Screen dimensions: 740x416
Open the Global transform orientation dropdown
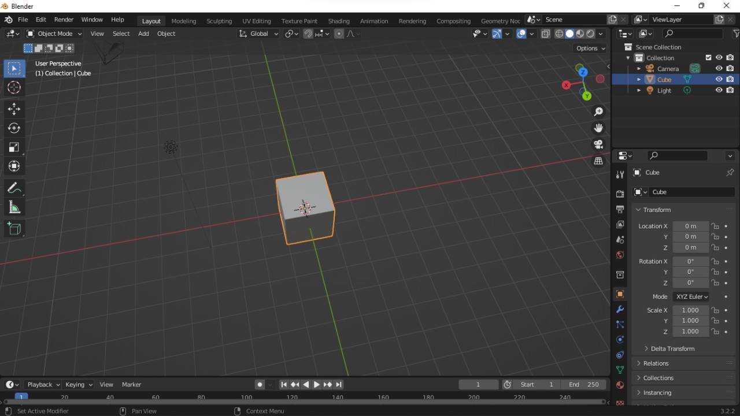(258, 34)
